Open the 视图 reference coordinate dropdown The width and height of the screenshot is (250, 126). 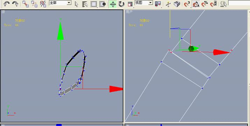tap(144, 3)
